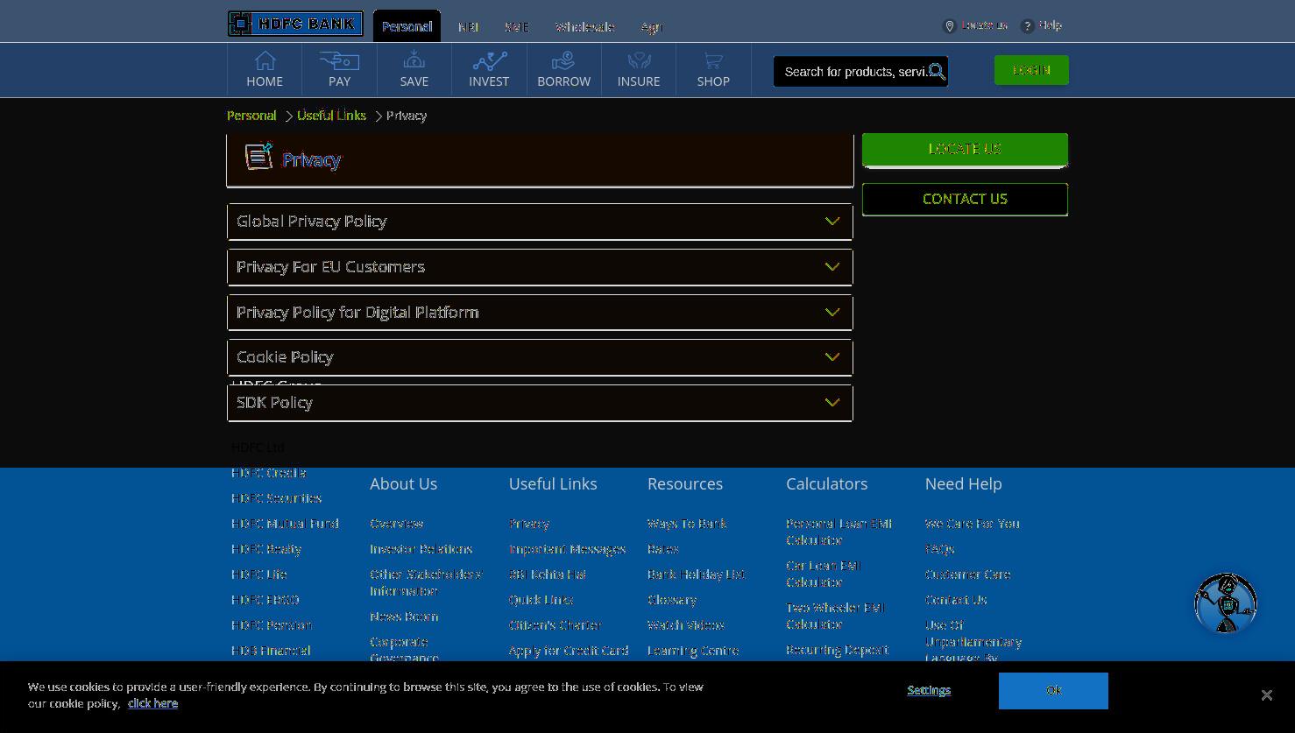Viewport: 1295px width, 733px height.
Task: Open Bank Holiday List link
Action: 697,574
